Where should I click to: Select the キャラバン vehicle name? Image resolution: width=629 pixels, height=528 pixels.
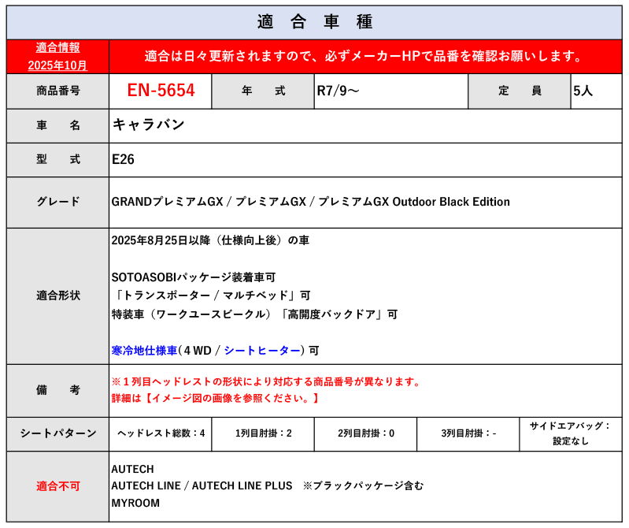coord(149,125)
